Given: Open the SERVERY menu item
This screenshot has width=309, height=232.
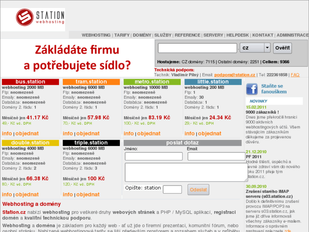Looking at the screenshot, I should tap(213, 35).
